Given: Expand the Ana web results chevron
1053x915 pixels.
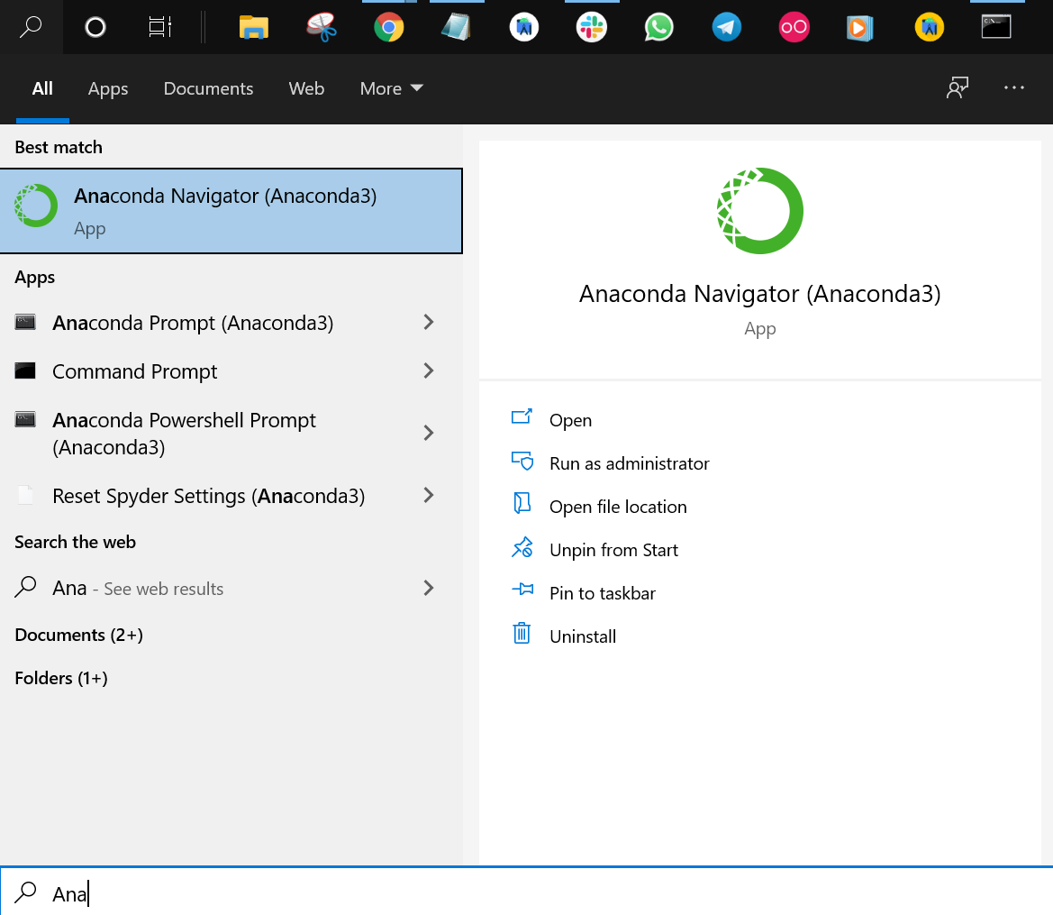Looking at the screenshot, I should (429, 589).
